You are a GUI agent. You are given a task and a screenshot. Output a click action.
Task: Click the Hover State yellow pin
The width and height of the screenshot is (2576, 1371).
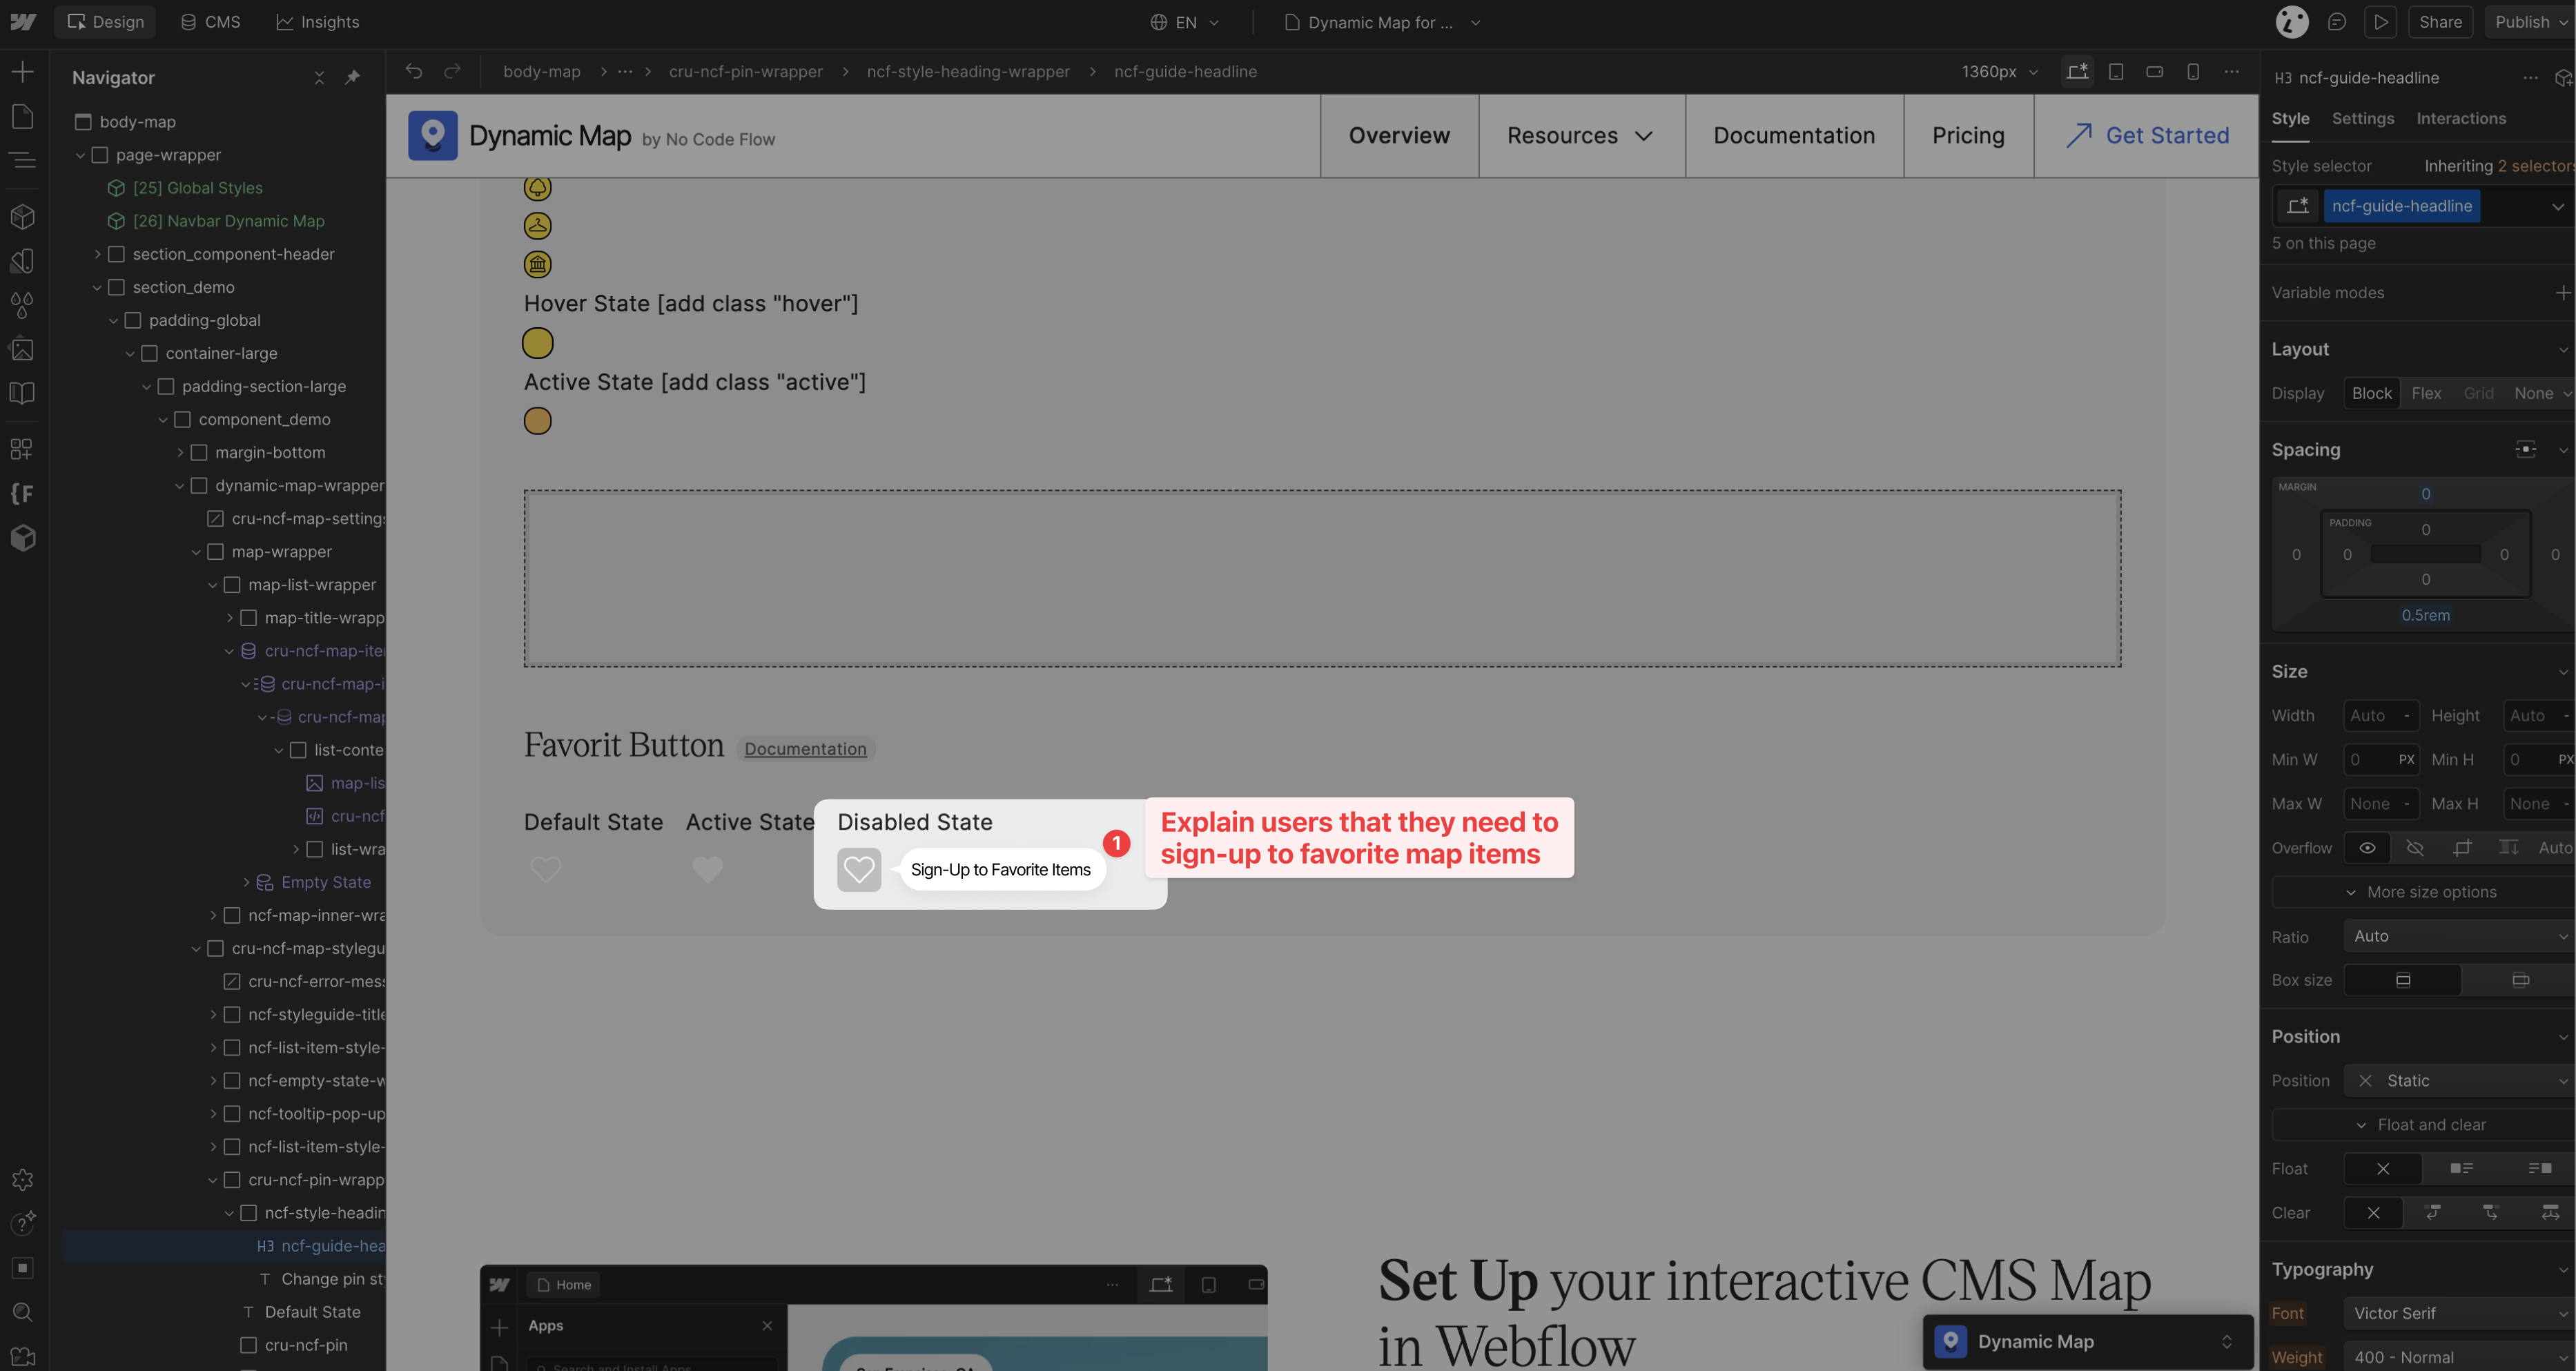coord(538,343)
